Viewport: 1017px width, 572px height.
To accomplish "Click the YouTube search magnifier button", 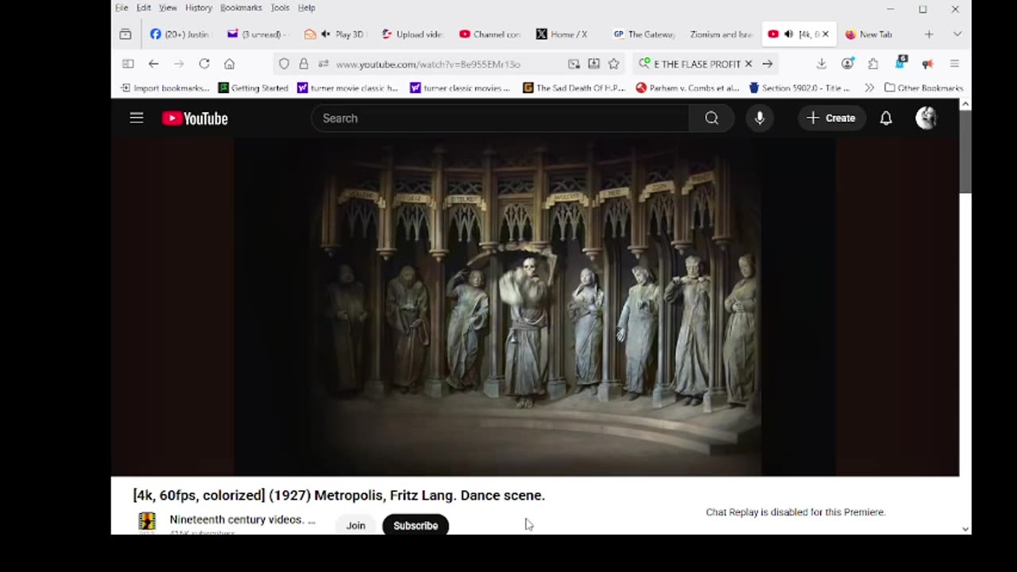I will pyautogui.click(x=711, y=118).
